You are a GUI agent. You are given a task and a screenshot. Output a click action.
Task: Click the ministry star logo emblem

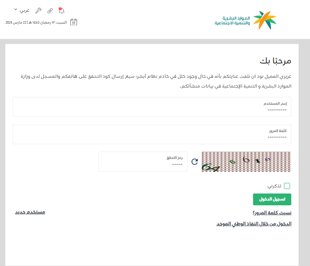click(264, 20)
